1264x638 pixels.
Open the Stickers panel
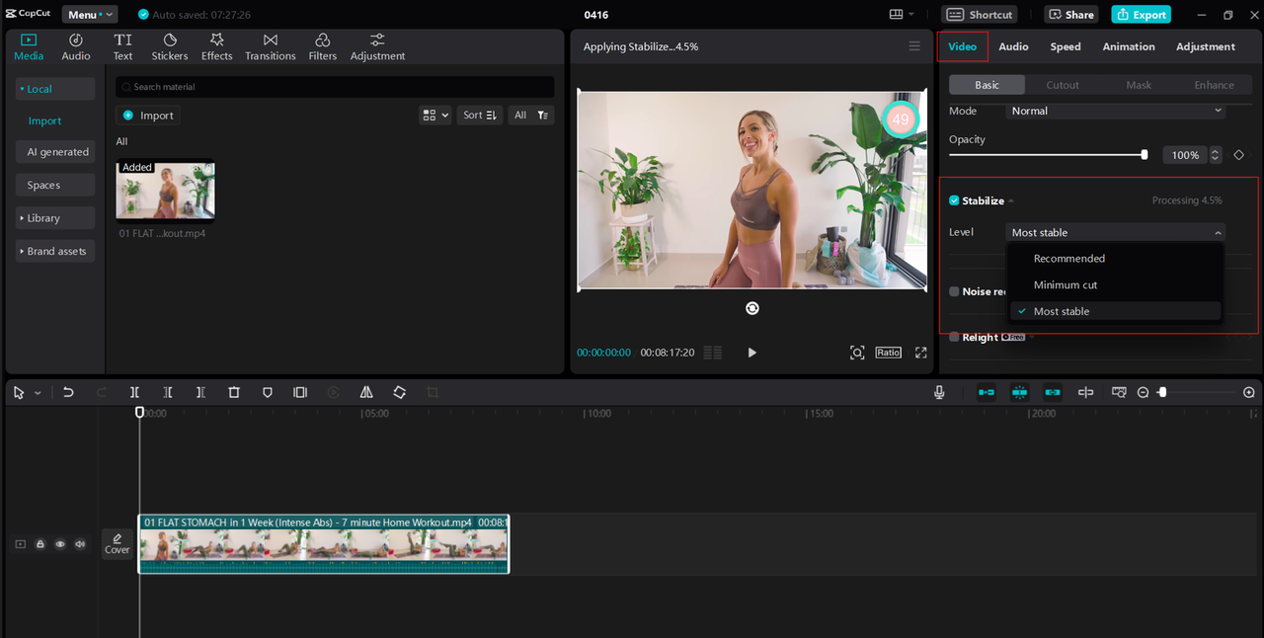pos(170,46)
